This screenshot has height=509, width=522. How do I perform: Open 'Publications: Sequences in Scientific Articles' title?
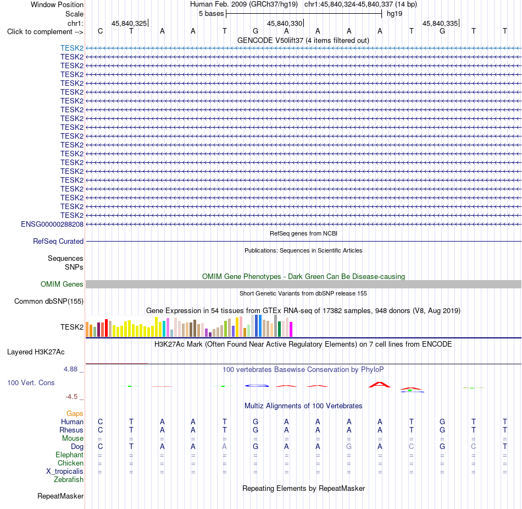[x=303, y=250]
